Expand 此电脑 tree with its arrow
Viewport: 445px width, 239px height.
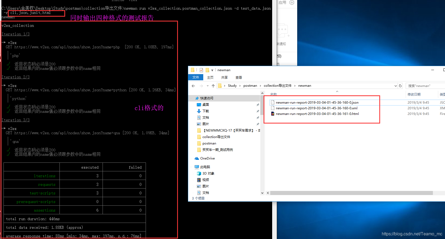click(192, 167)
